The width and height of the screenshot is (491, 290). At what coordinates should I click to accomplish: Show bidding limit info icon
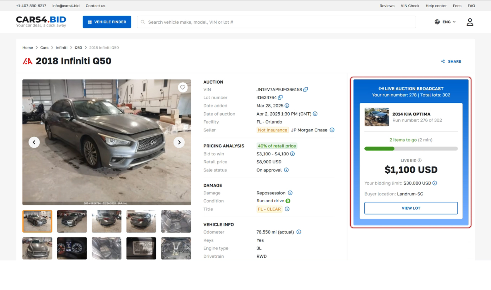(435, 183)
